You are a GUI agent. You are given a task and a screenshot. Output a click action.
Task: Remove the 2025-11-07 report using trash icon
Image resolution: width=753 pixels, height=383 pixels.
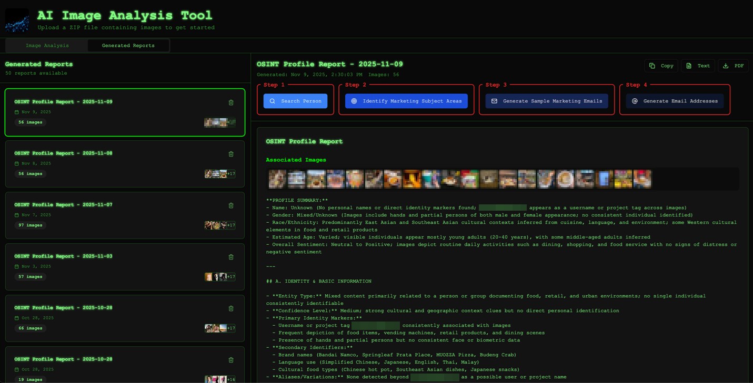tap(231, 205)
